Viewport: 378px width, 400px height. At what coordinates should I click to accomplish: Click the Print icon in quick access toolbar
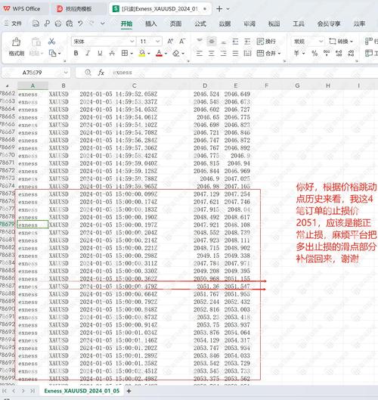pos(58,23)
